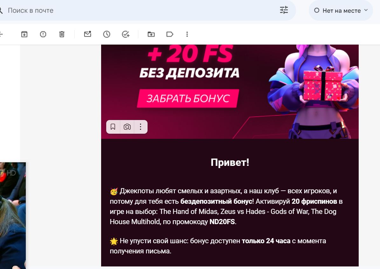
Task: Click the 'Поиск в почте' search field
Action: (x=141, y=11)
